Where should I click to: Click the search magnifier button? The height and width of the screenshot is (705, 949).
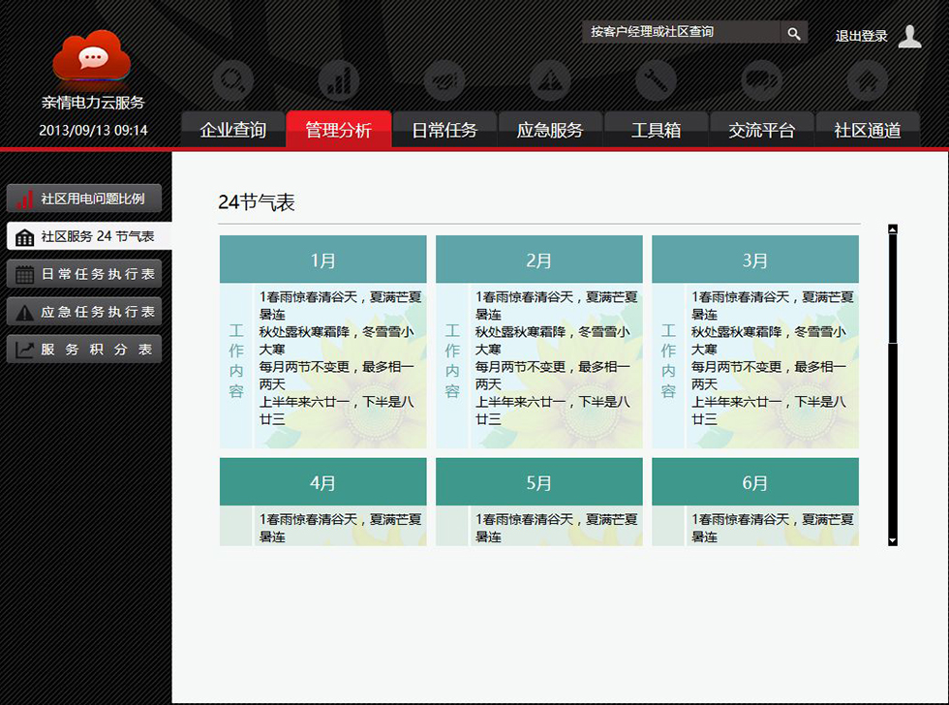794,33
